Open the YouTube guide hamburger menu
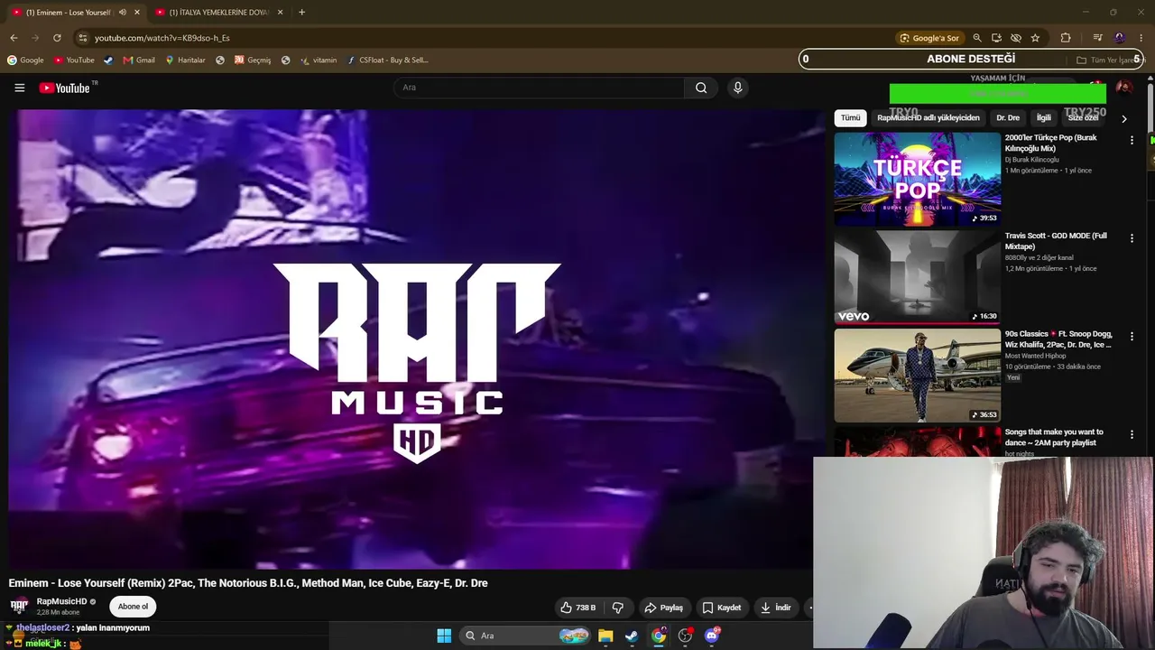Viewport: 1155px width, 650px height. click(19, 88)
